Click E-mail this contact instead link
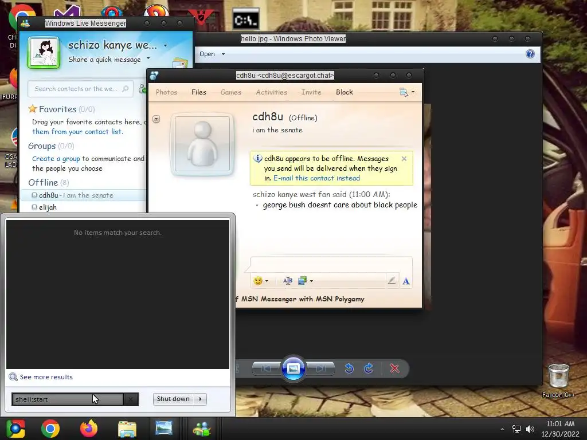 coord(316,178)
